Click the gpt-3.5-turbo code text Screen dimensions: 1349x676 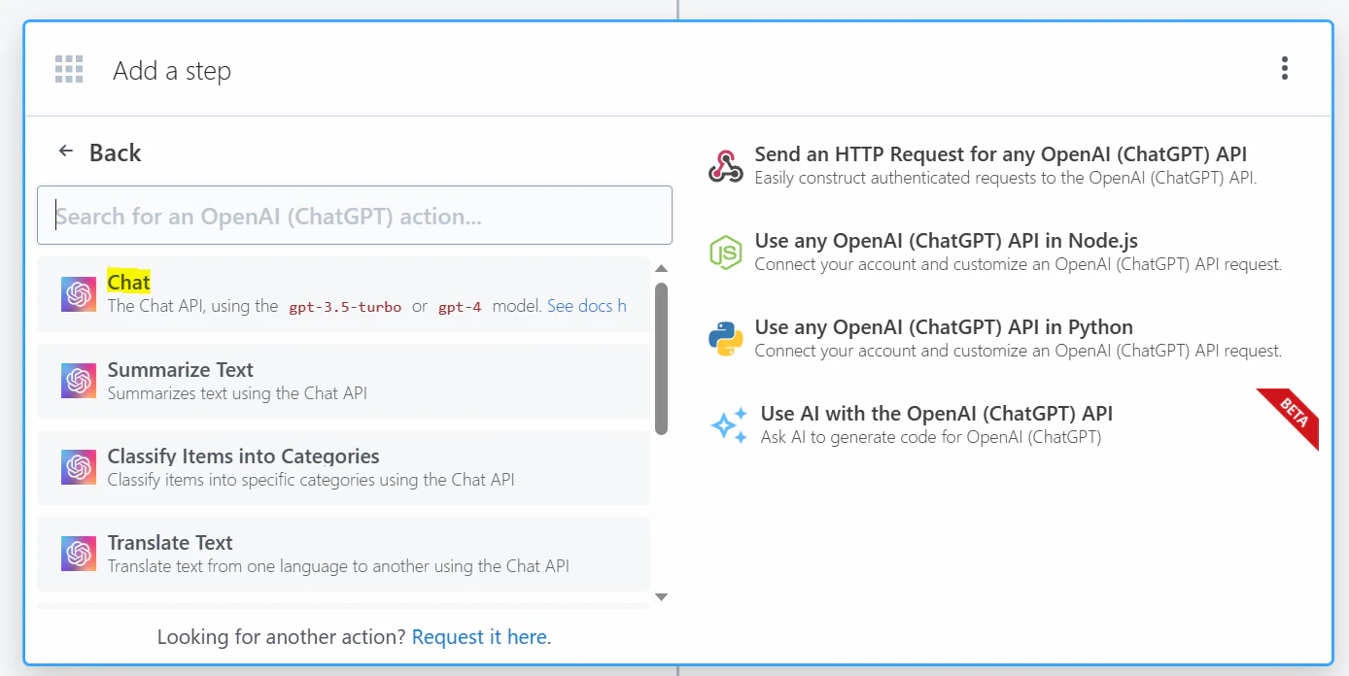[x=345, y=307]
